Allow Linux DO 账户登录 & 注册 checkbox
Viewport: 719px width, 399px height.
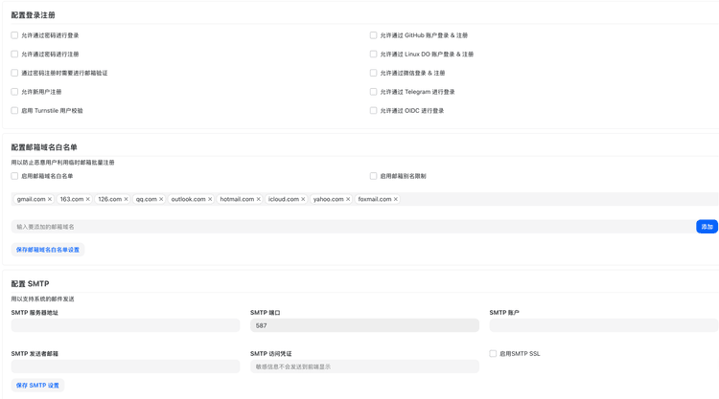coord(373,54)
